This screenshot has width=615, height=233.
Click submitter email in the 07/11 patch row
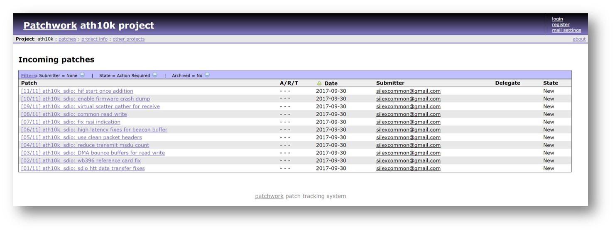tap(408, 122)
